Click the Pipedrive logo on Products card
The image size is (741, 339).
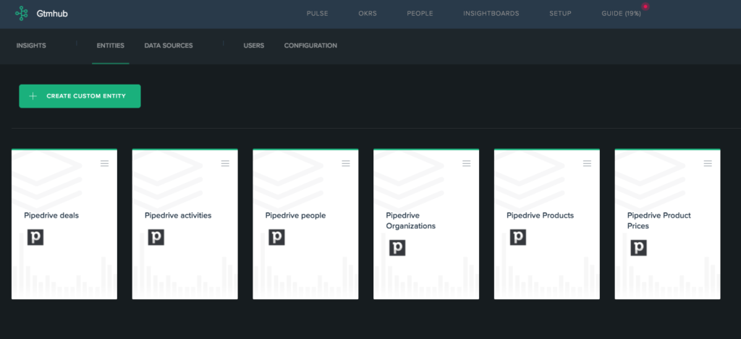pos(518,237)
